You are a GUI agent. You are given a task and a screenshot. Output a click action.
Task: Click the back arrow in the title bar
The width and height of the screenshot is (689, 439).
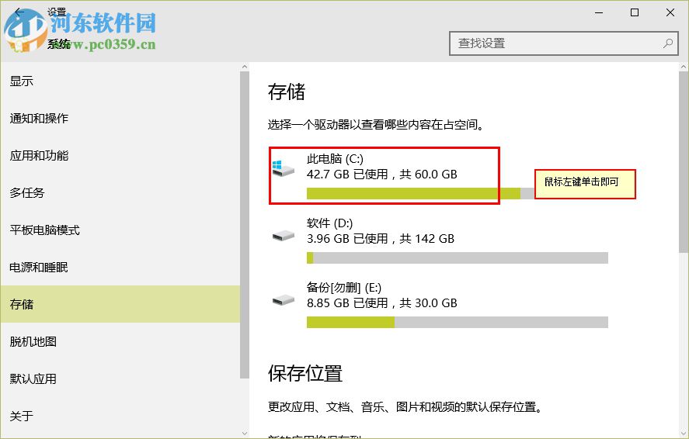tap(19, 12)
